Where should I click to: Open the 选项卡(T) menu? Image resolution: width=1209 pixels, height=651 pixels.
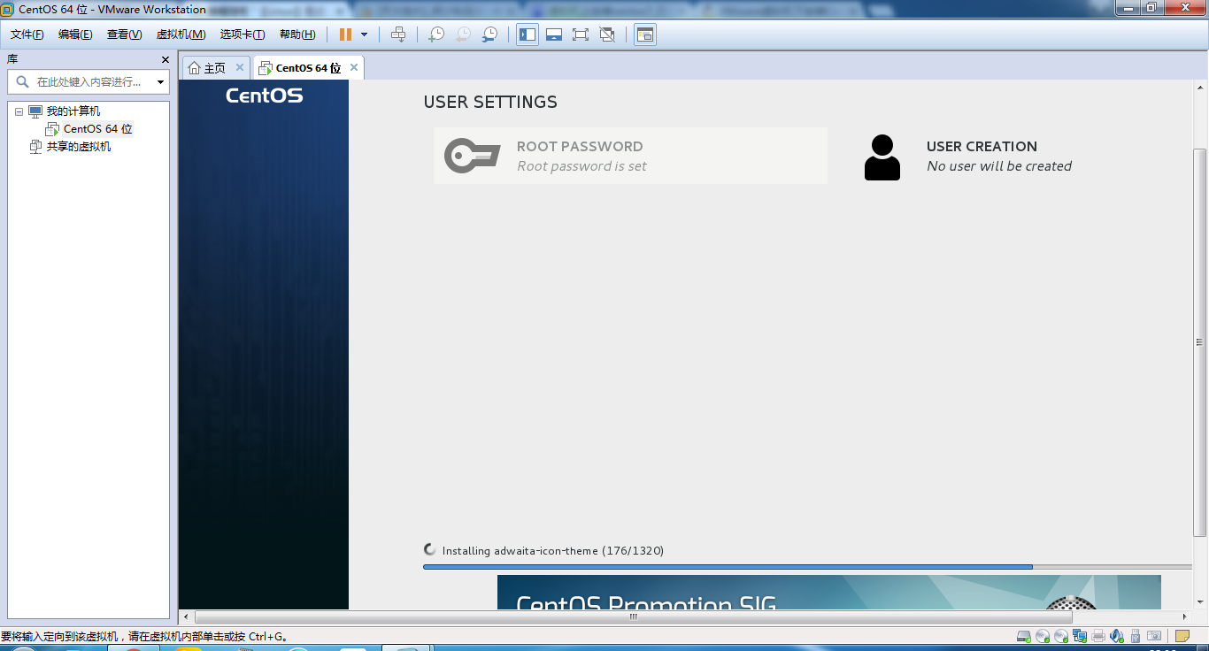243,34
